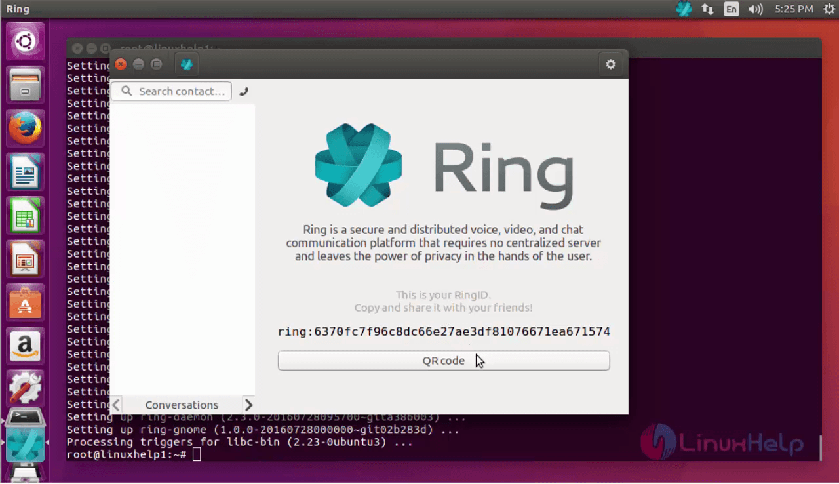The height and width of the screenshot is (484, 839).
Task: Close the Ring window
Action: (121, 64)
